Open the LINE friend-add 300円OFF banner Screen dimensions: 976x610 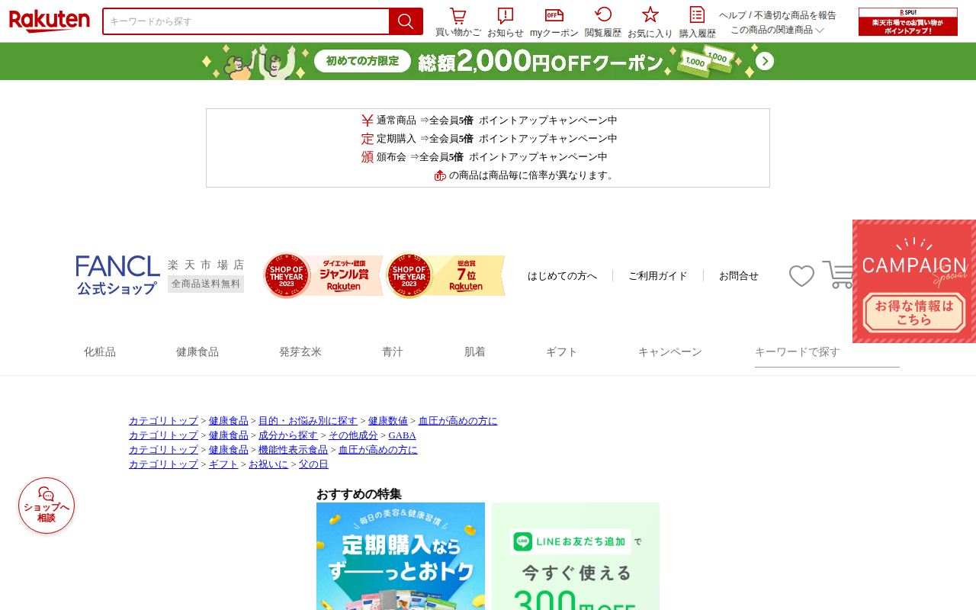coord(576,556)
